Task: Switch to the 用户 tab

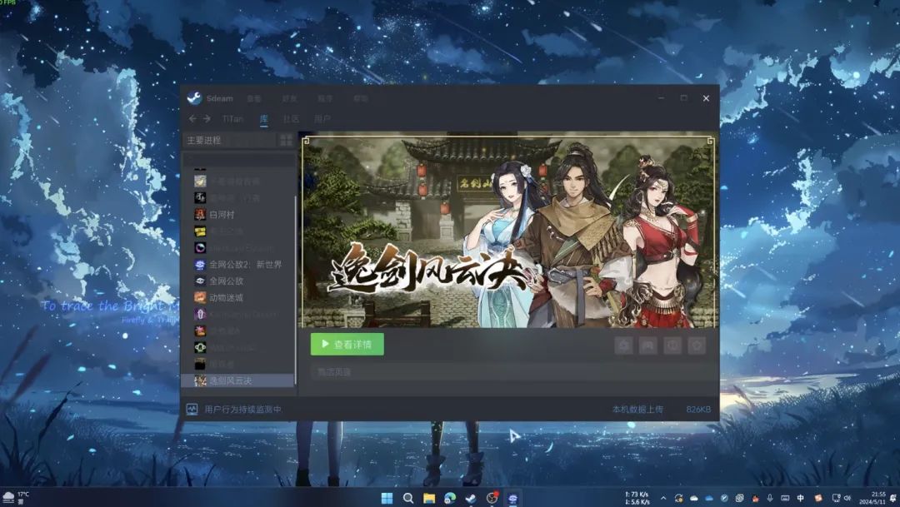Action: [322, 119]
